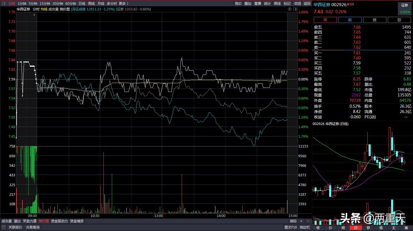Click the 竞价 toolbar button
The width and height of the screenshot is (413, 231).
[238, 3]
